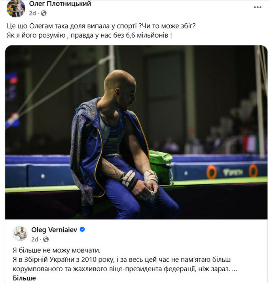Click the blue verified badge
This screenshot has width=269, height=283.
click(x=82, y=230)
